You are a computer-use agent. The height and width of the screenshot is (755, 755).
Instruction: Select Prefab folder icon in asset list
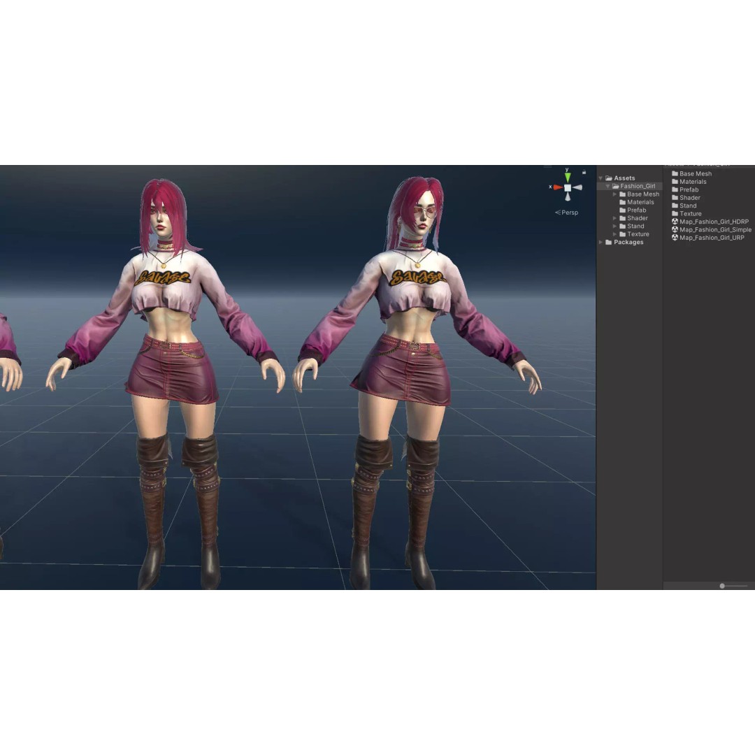[x=675, y=189]
